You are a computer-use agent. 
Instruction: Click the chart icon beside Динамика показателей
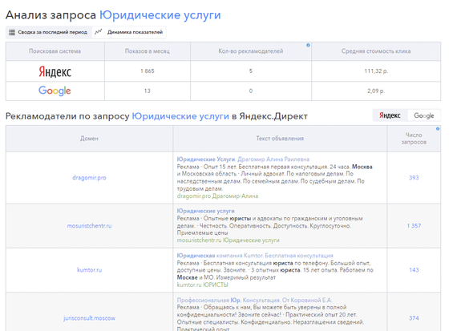tap(99, 32)
